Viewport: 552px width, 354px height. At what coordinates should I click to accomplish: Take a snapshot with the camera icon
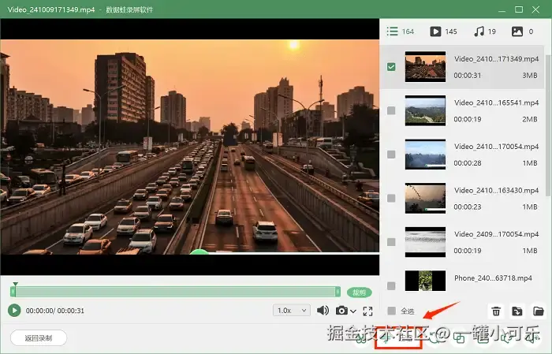click(x=341, y=311)
